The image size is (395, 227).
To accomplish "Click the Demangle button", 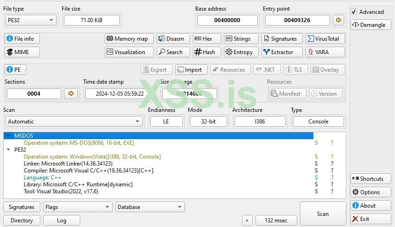I will point(370,25).
